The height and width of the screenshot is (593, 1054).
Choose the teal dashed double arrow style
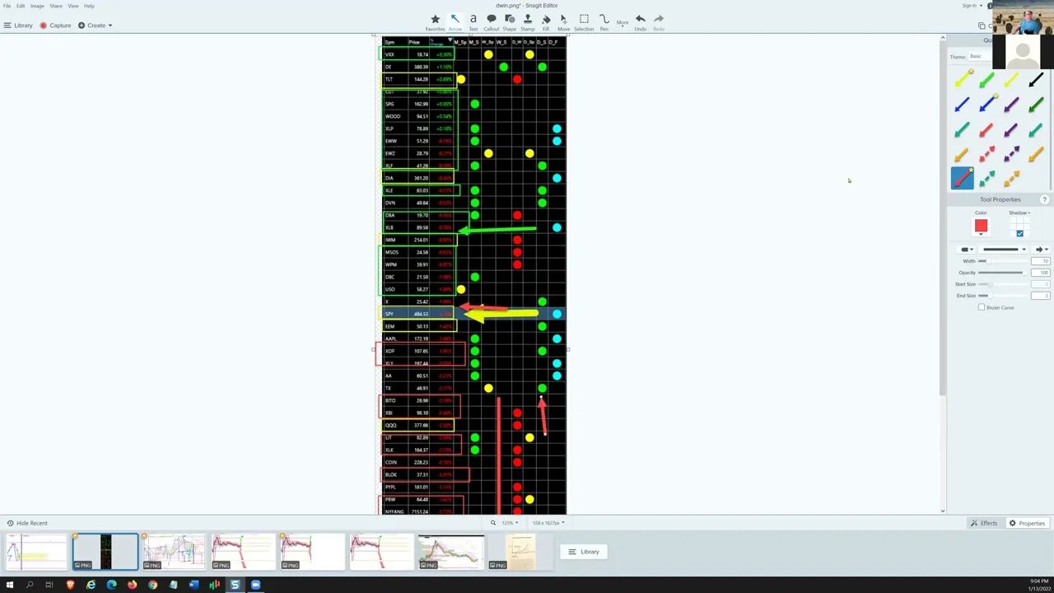tap(986, 178)
